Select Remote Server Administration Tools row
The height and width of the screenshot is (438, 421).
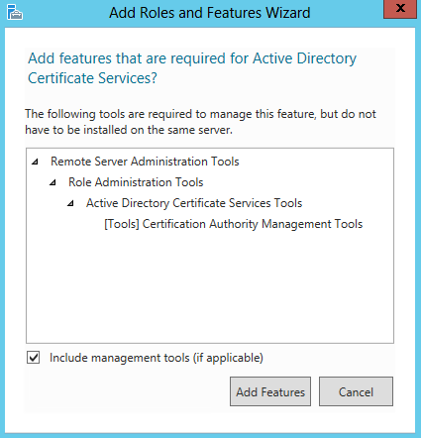pos(145,162)
